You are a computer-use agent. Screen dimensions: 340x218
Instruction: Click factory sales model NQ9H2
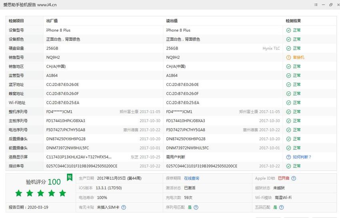click(x=53, y=57)
